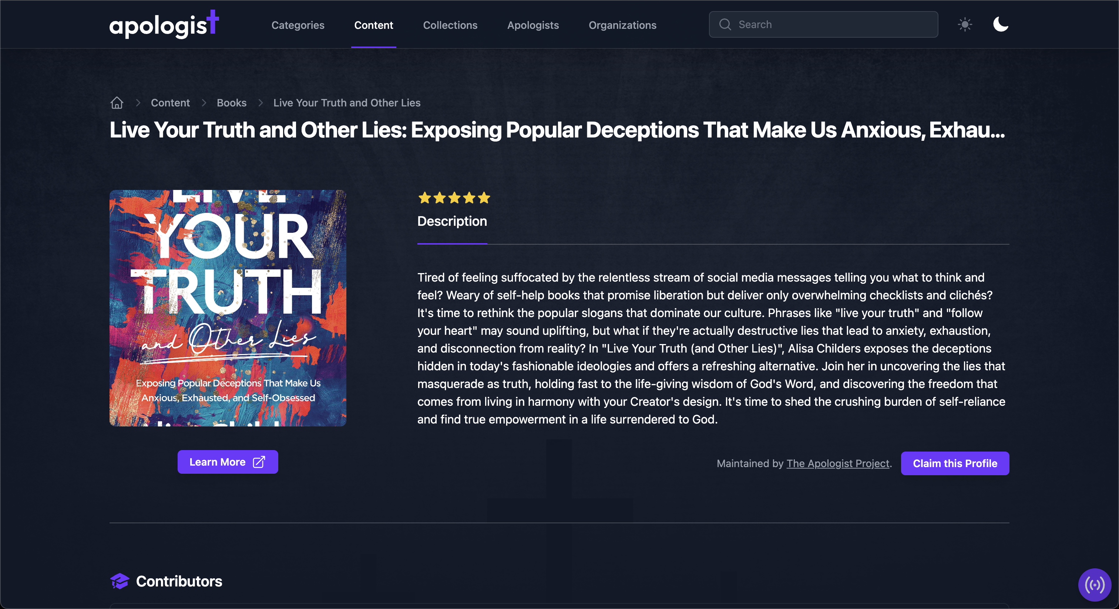Switch to light mode sun icon
1119x609 pixels.
point(965,24)
